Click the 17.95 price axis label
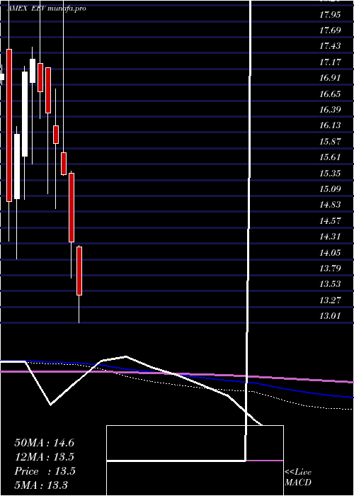 tap(330, 15)
